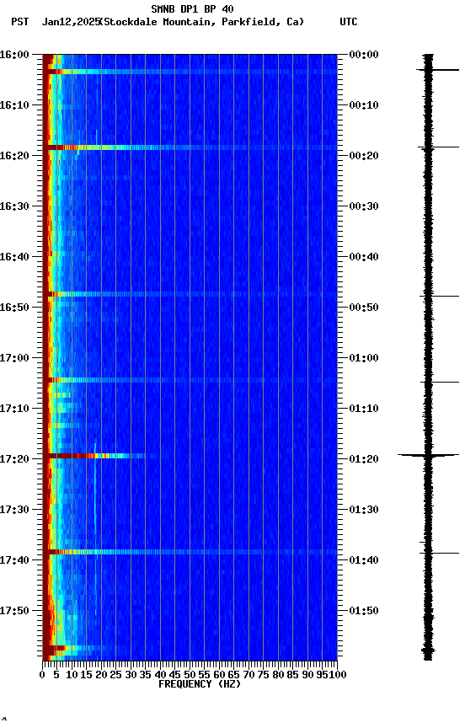Click the event streak near 17:38 in spectrogram
This screenshot has height=728, width=465.
pos(190,552)
